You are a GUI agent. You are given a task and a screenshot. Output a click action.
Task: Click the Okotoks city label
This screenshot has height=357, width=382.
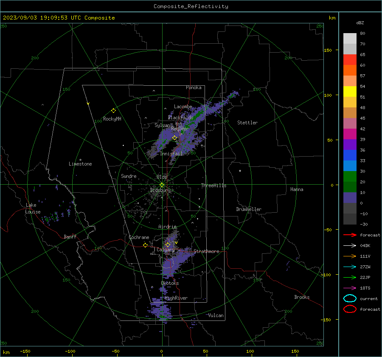coord(170,283)
